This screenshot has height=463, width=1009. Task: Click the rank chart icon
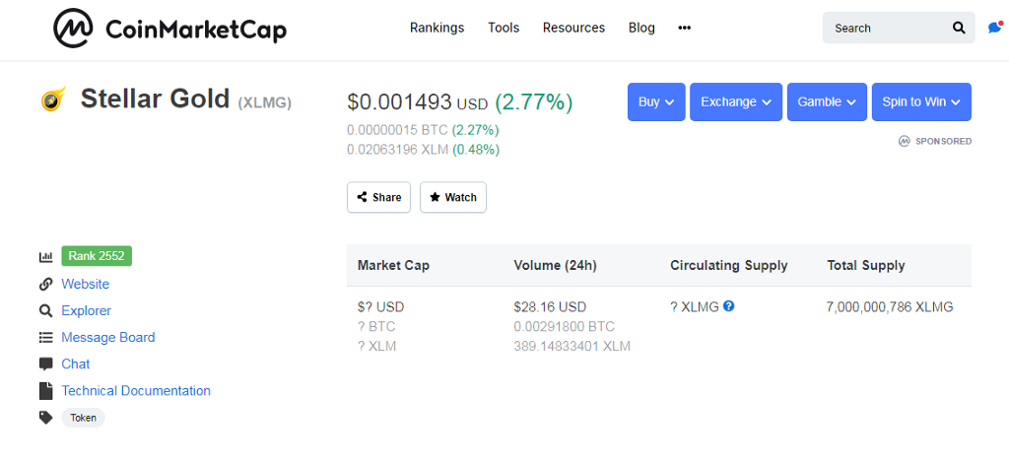tap(45, 257)
